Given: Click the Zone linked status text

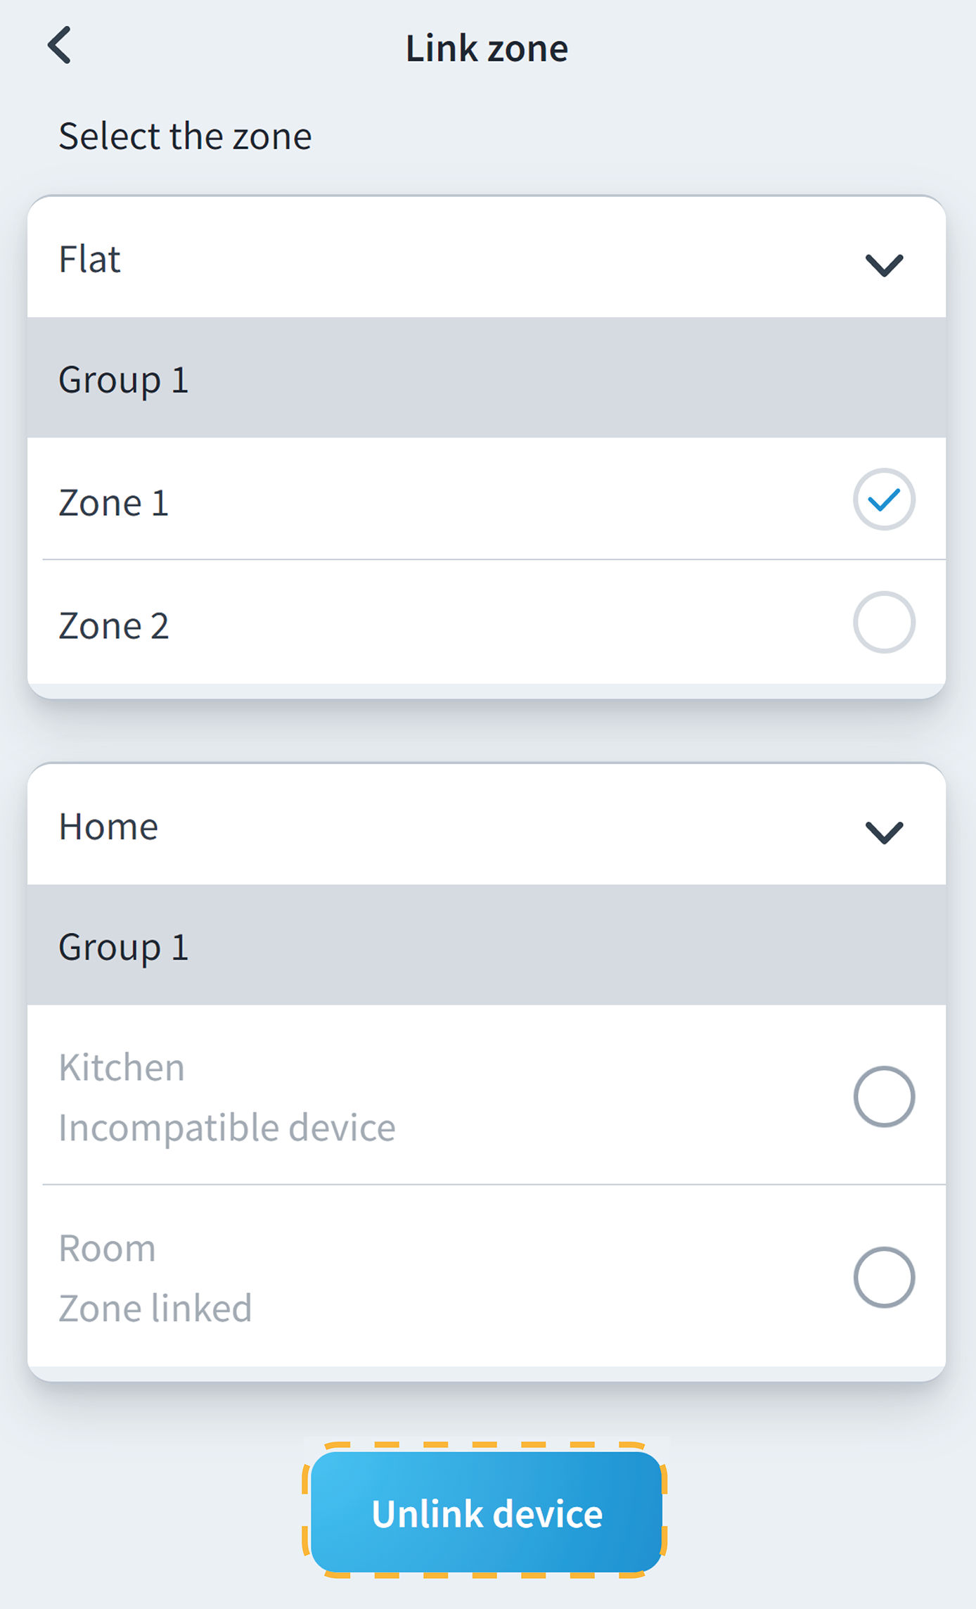Looking at the screenshot, I should [155, 1309].
